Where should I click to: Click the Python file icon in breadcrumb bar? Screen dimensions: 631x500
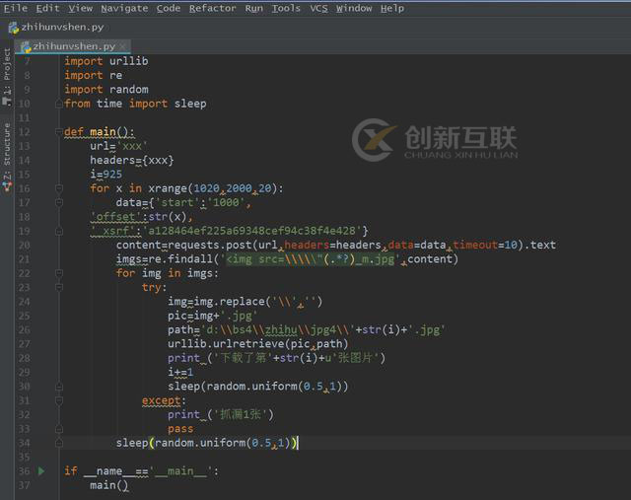click(14, 28)
